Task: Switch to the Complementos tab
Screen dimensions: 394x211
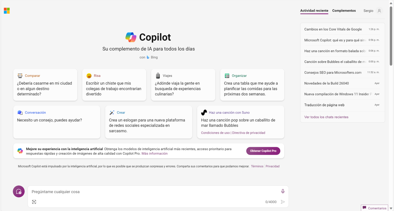Action: 344,10
